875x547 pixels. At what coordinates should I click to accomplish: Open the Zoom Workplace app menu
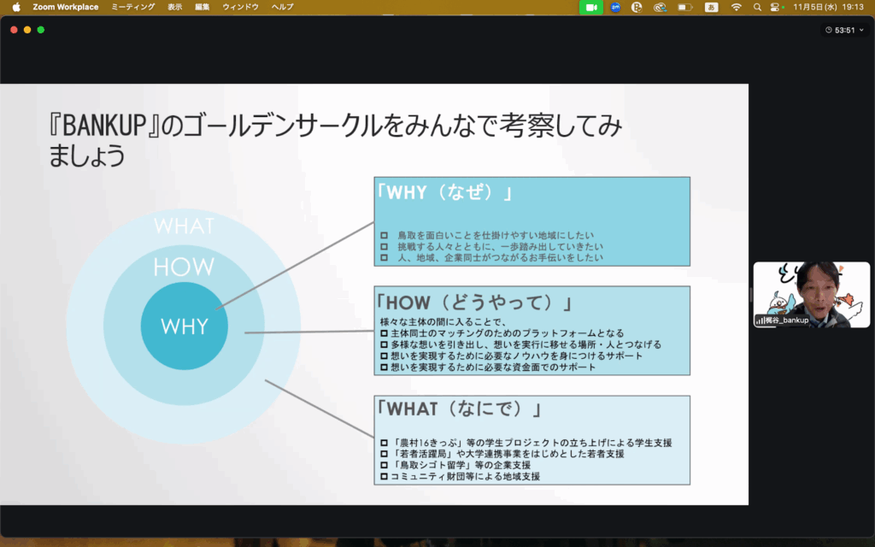pyautogui.click(x=66, y=7)
